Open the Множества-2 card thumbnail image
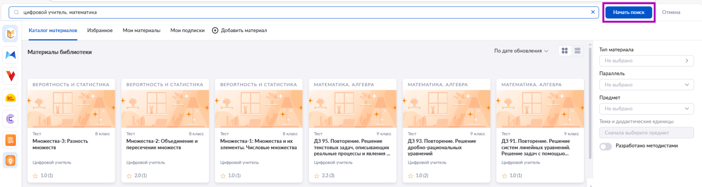The height and width of the screenshot is (187, 702). click(165, 109)
